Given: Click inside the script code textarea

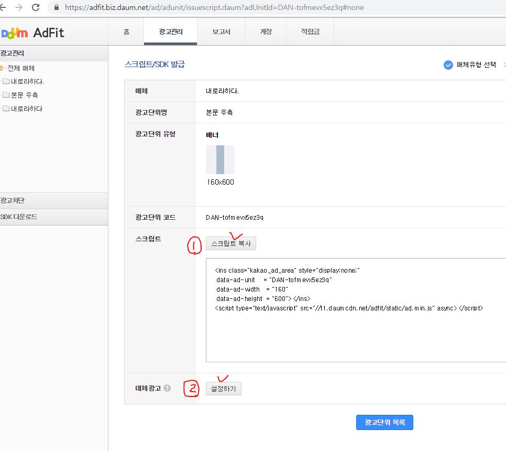Looking at the screenshot, I should (355, 310).
